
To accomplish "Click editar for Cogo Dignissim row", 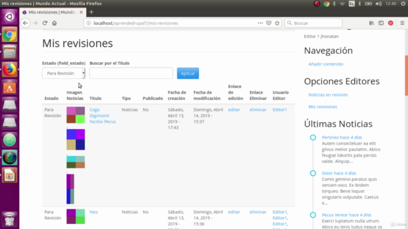I will [x=234, y=109].
